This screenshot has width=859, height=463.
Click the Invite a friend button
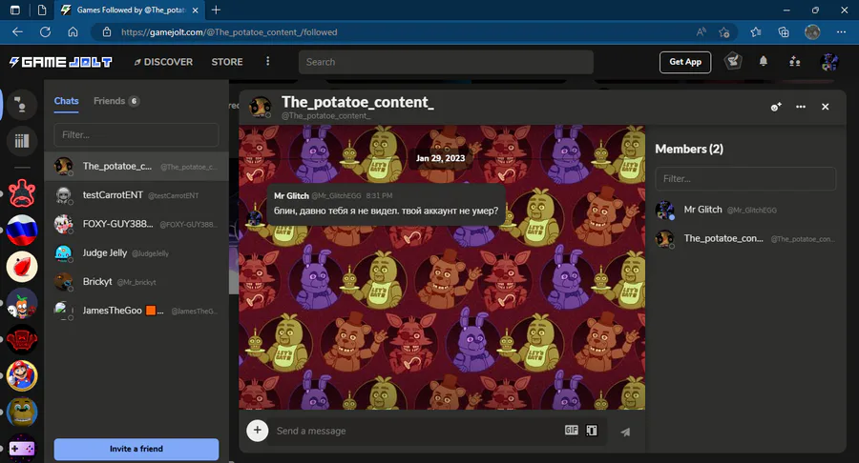pyautogui.click(x=136, y=449)
